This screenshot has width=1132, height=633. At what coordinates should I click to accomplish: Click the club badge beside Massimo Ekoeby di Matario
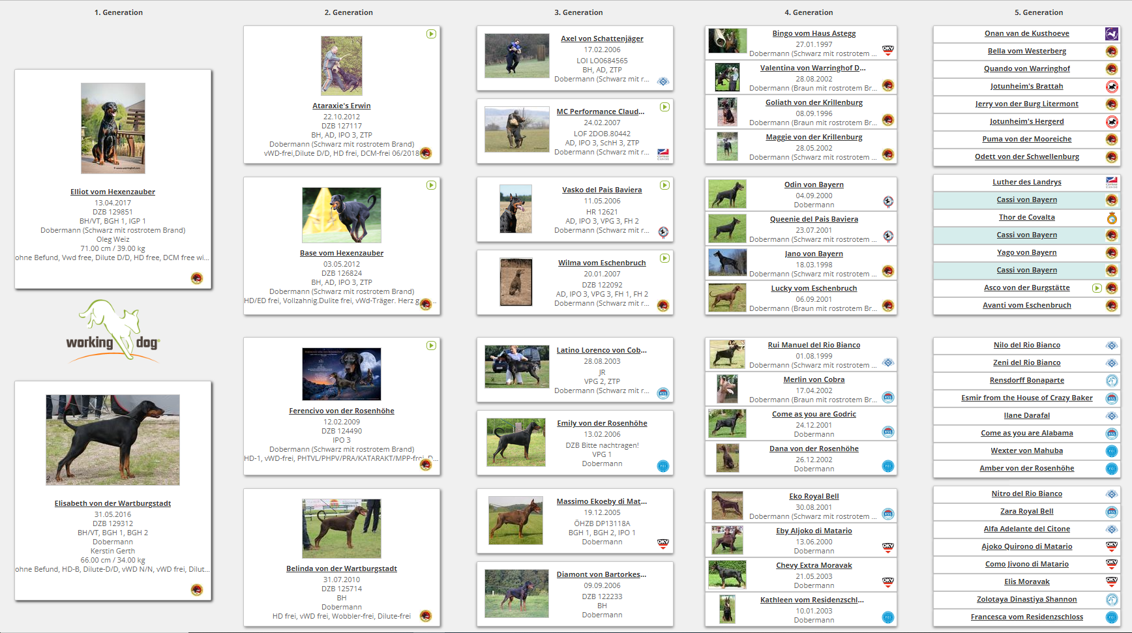pyautogui.click(x=663, y=543)
